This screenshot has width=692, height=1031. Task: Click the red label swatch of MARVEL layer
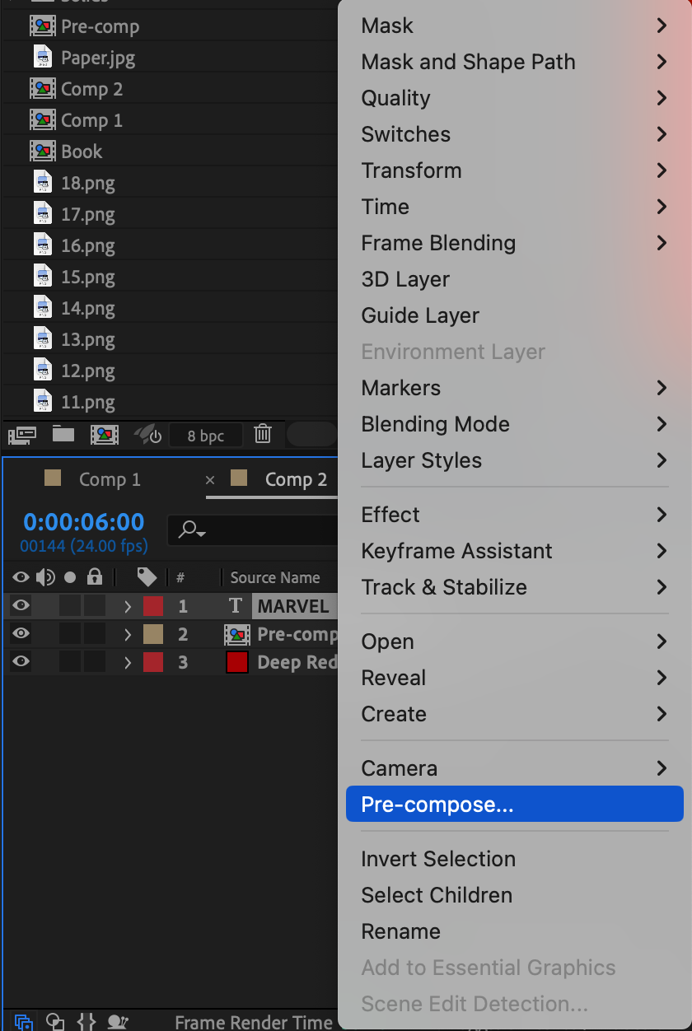tap(153, 607)
